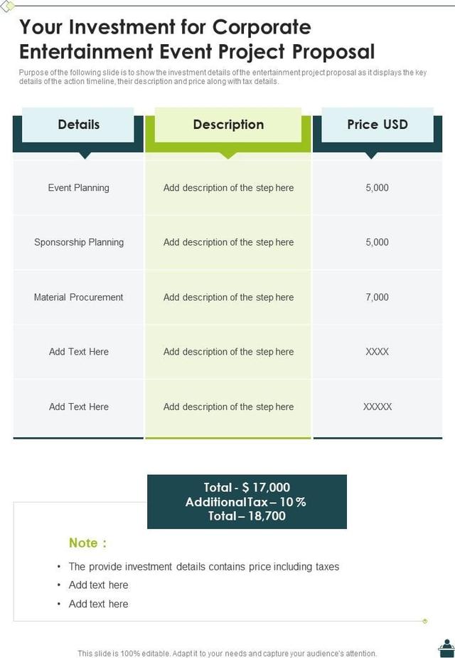Select the Details column header
The image size is (455, 658).
(x=78, y=125)
